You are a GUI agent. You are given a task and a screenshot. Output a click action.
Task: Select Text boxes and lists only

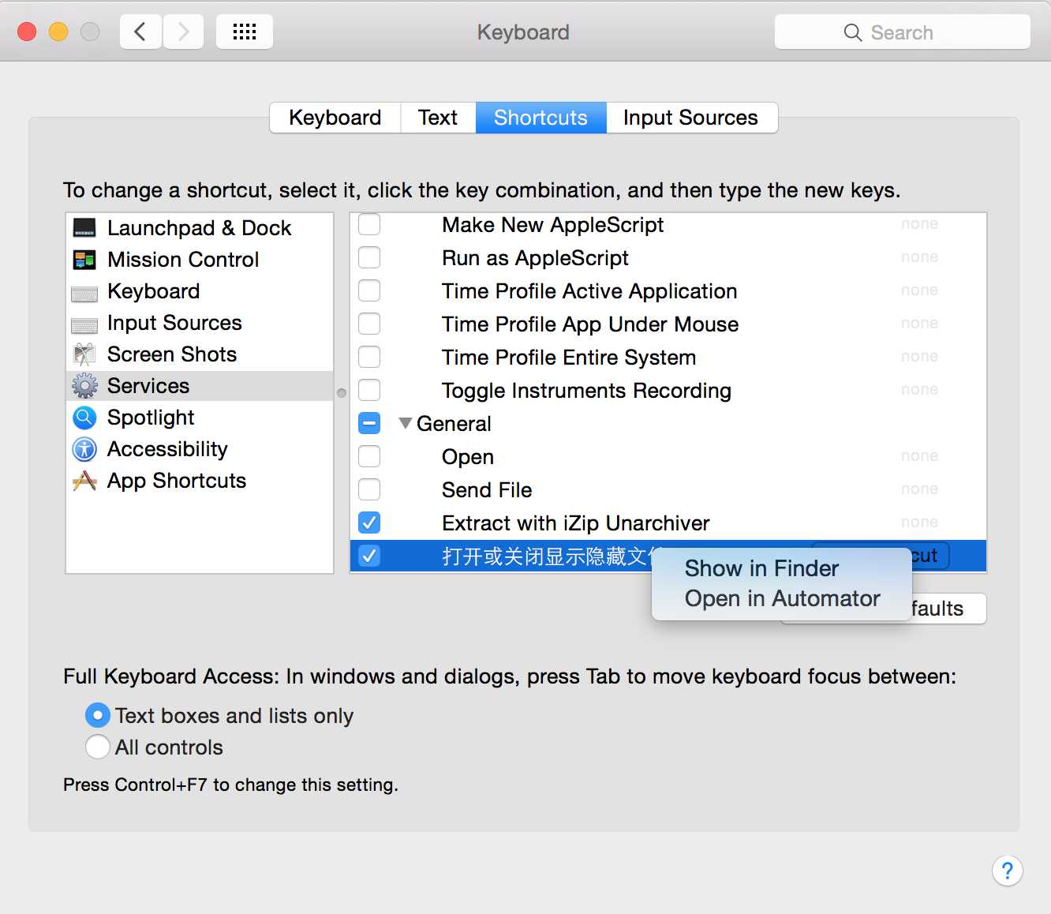(98, 716)
